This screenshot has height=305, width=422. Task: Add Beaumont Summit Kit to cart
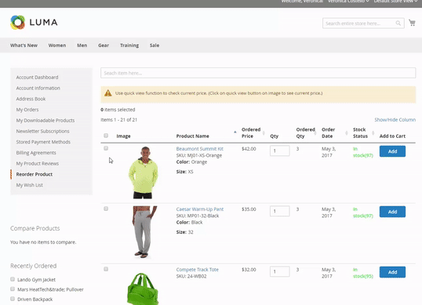point(392,151)
